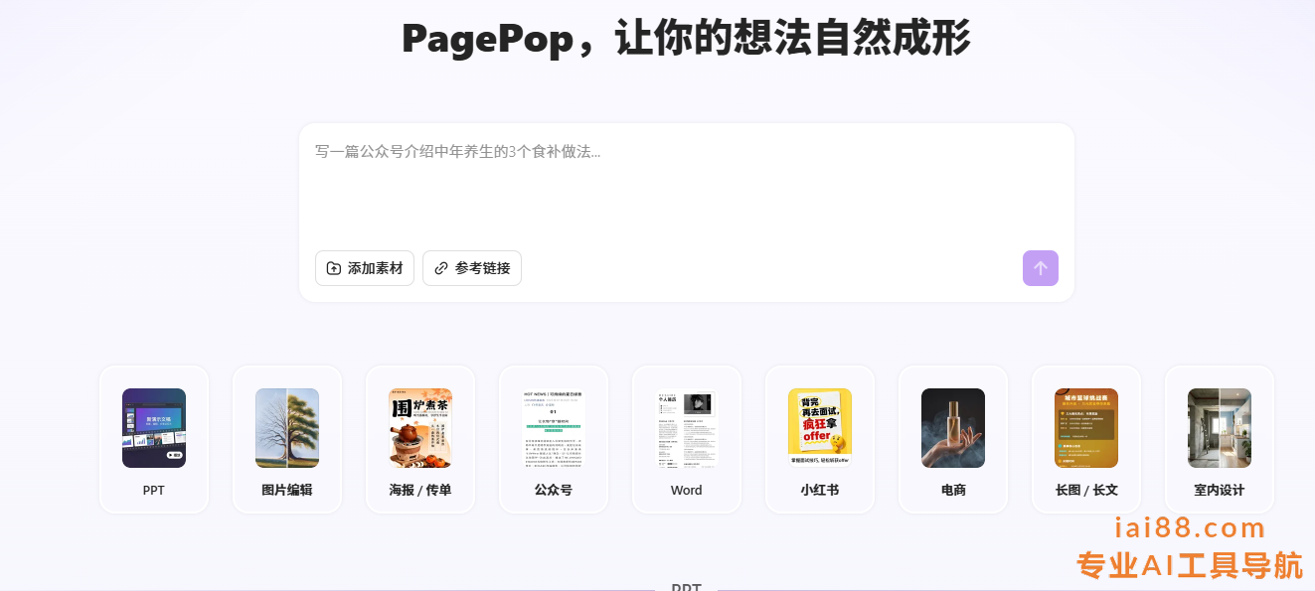Click the 专业AI工具导航 orange text
This screenshot has width=1315, height=591.
pyautogui.click(x=1189, y=565)
